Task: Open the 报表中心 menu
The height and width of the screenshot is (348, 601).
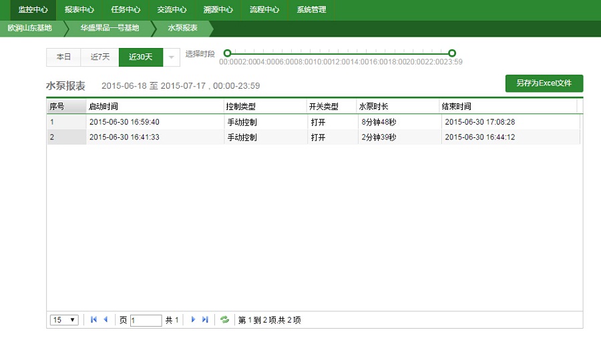Action: pyautogui.click(x=79, y=10)
